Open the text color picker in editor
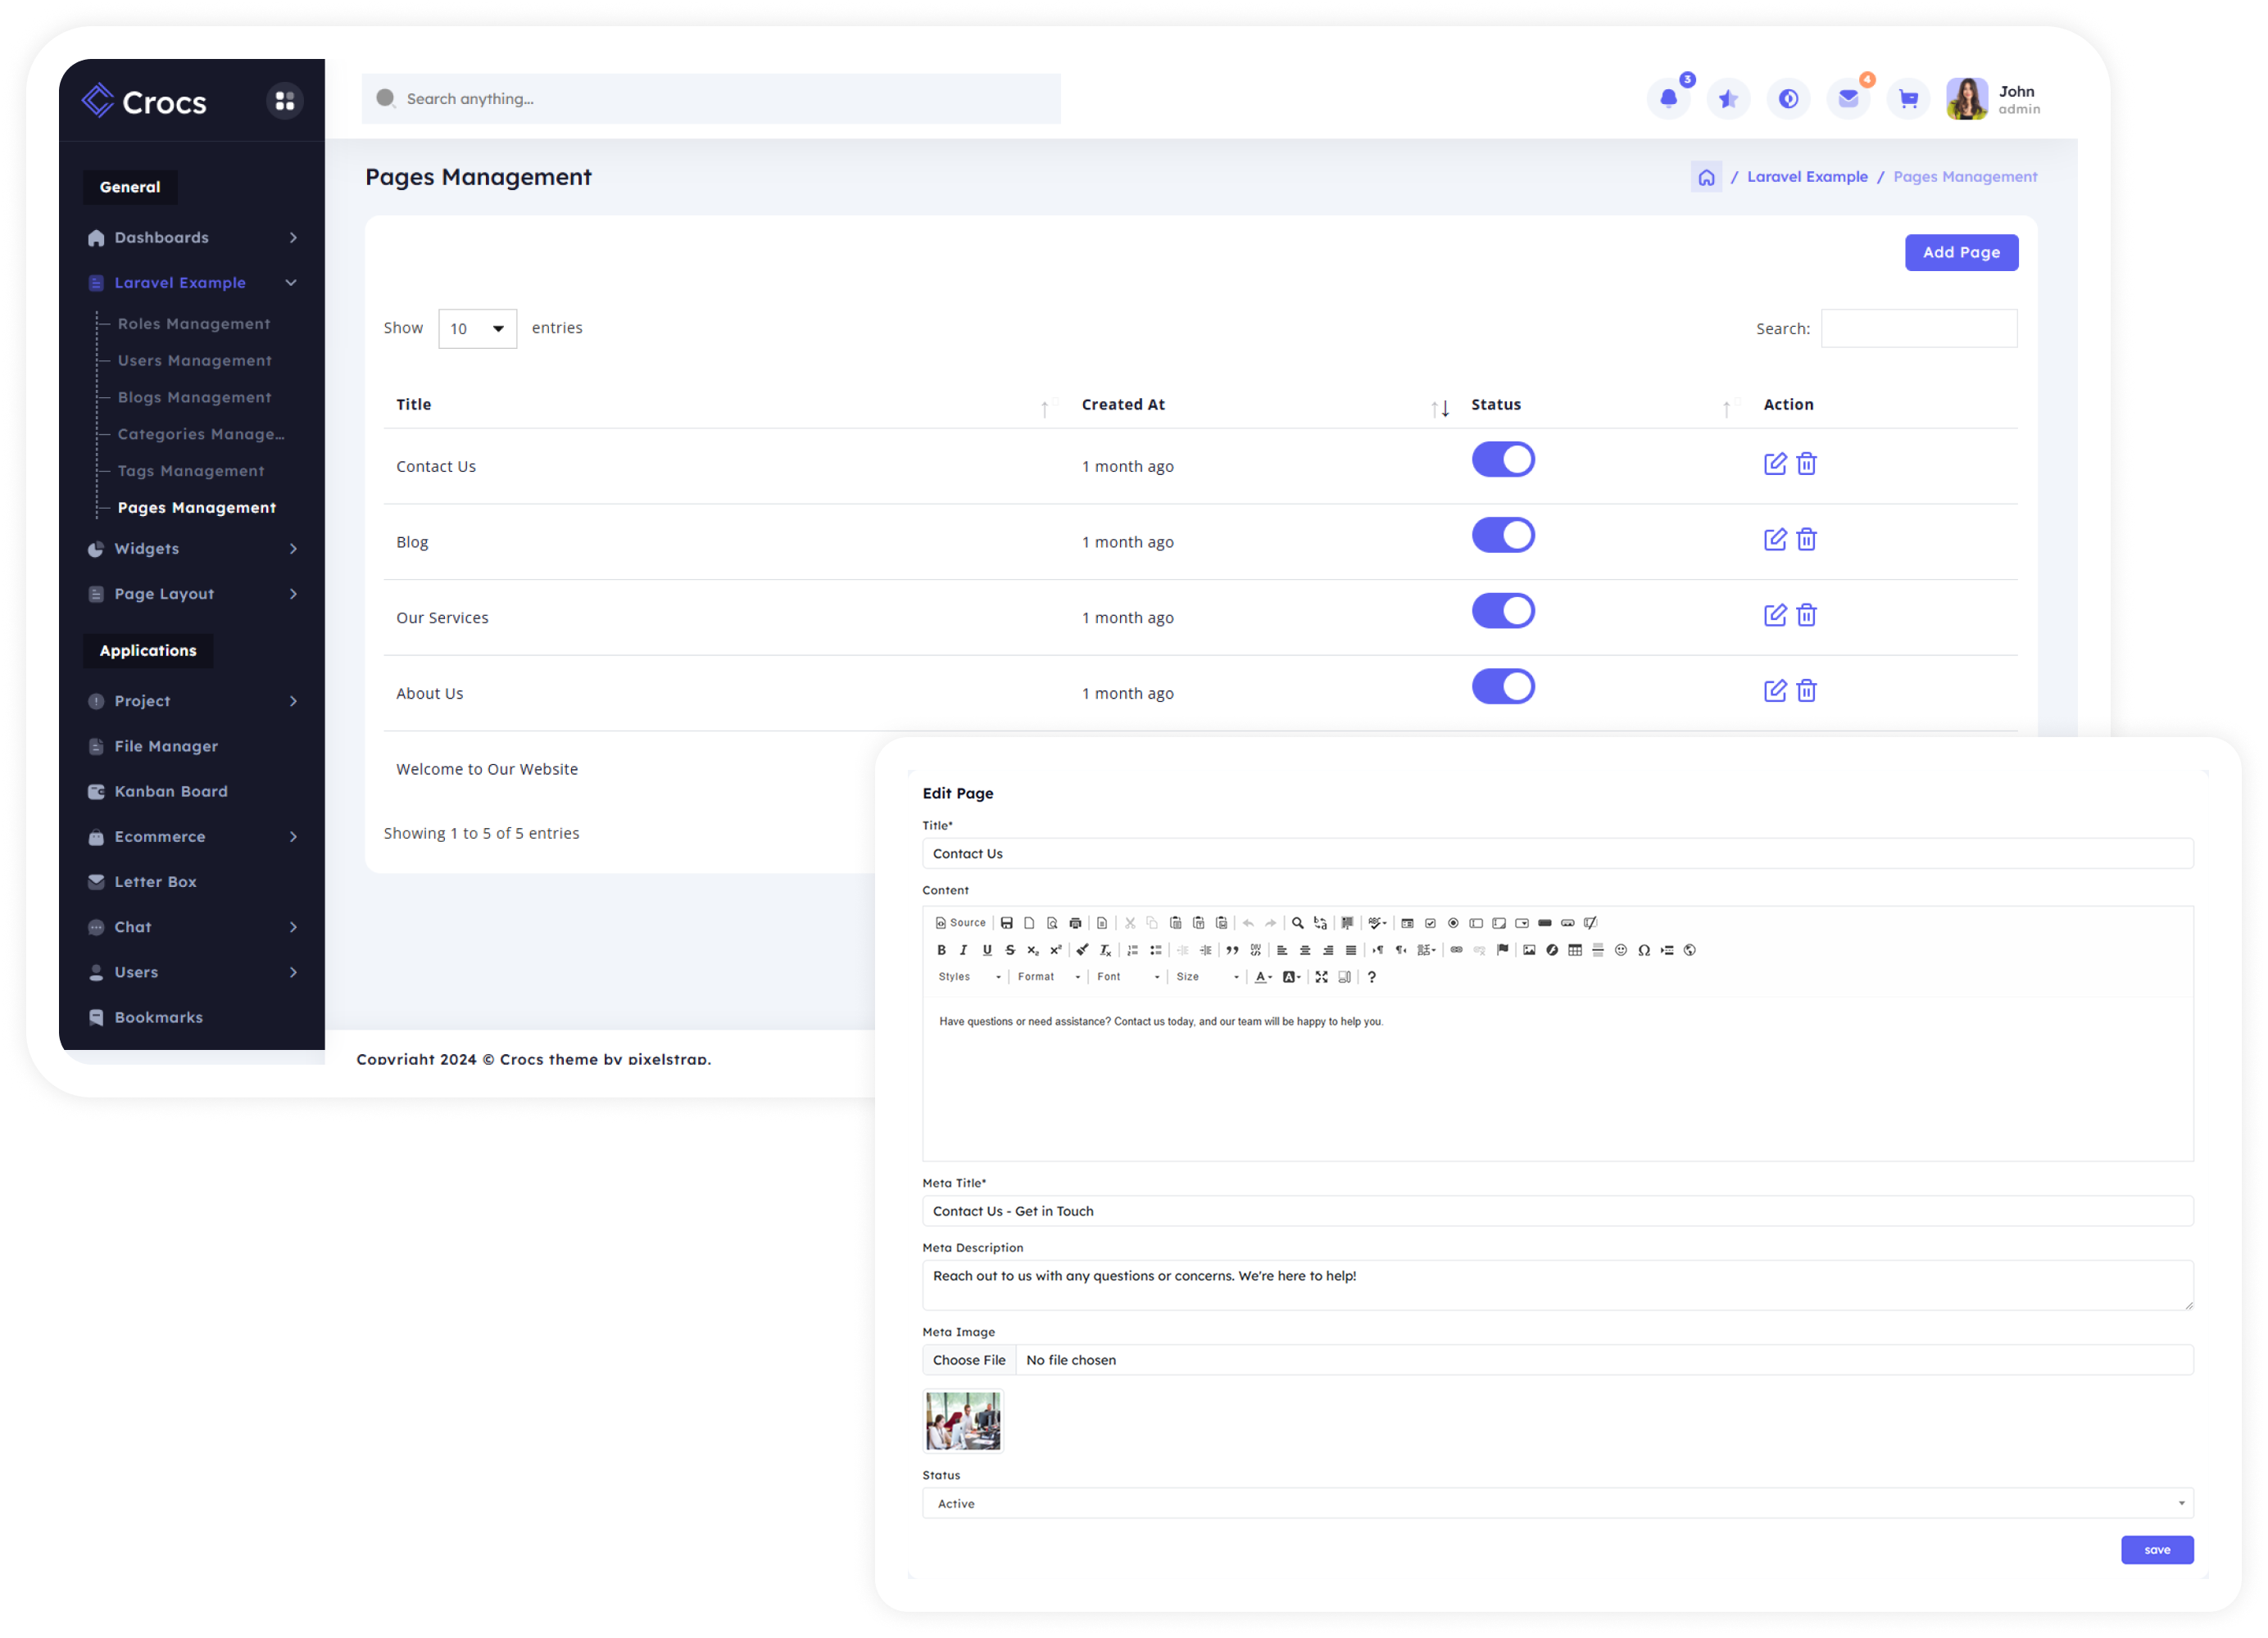The image size is (2268, 1638). [1263, 977]
